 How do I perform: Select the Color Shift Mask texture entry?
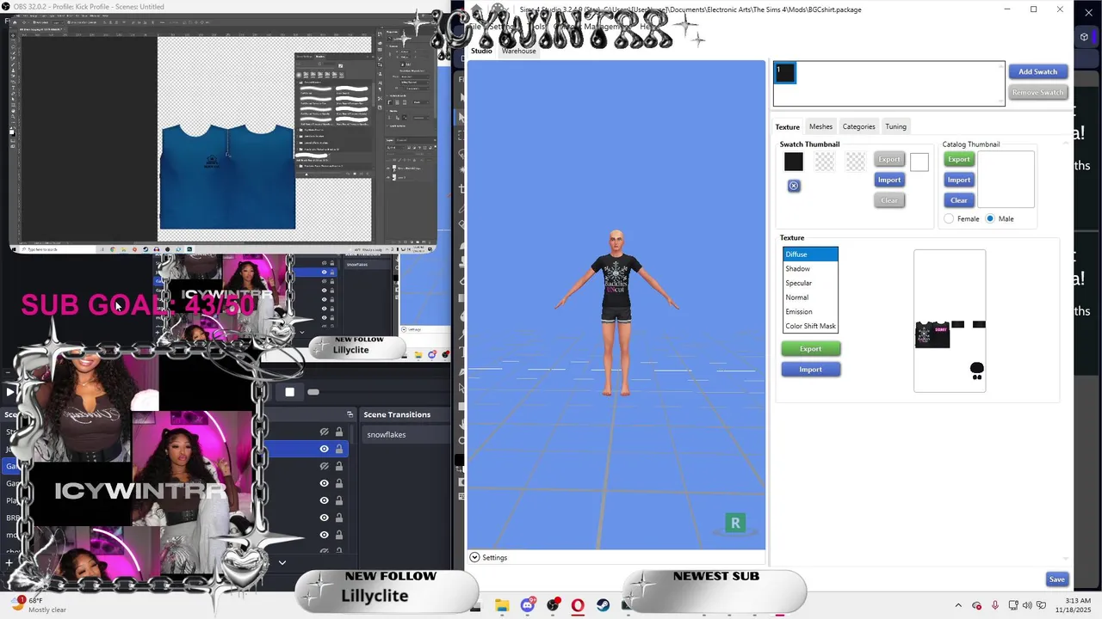click(x=810, y=326)
